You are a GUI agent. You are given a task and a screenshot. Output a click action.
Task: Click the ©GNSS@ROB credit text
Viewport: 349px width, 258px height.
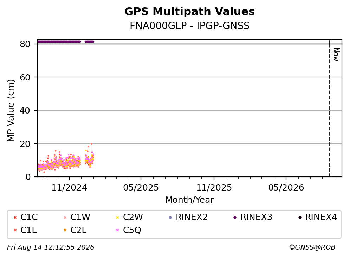[x=312, y=247]
